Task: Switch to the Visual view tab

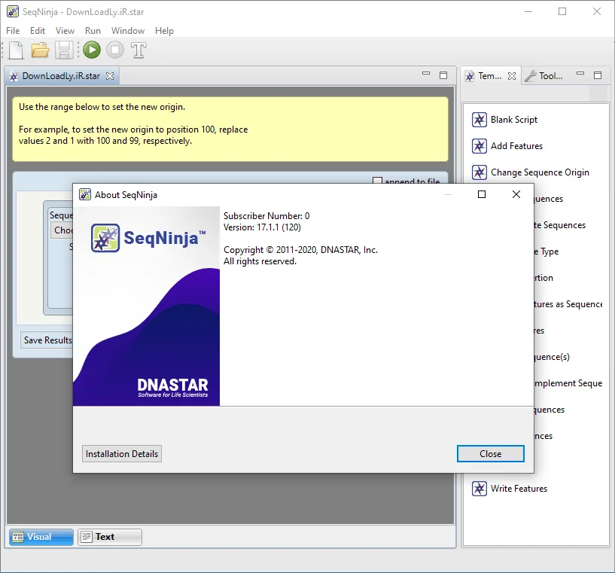Action: point(41,537)
